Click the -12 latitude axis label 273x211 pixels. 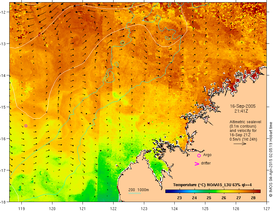[x=3, y=12]
